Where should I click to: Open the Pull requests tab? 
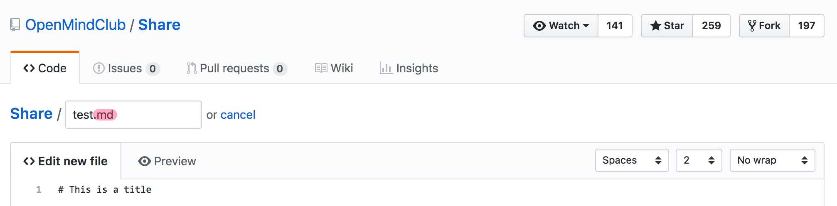pos(236,68)
